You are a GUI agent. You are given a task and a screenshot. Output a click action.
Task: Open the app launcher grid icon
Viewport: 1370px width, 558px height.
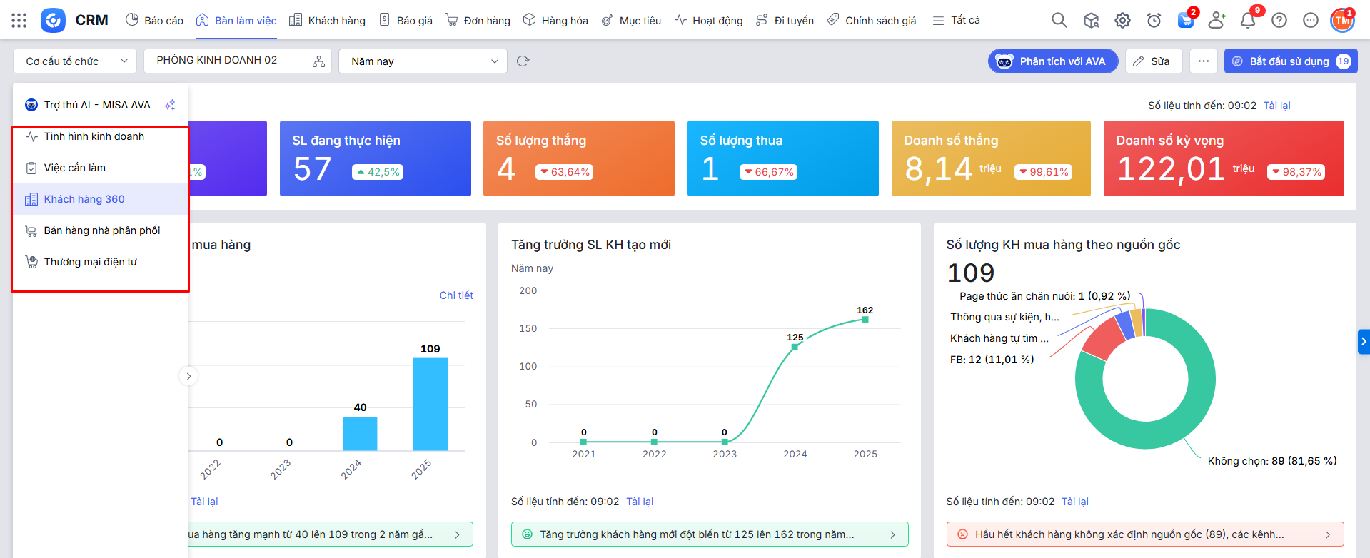coord(19,21)
